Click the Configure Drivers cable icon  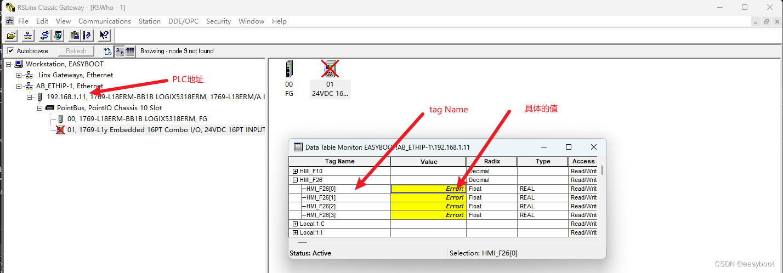45,36
